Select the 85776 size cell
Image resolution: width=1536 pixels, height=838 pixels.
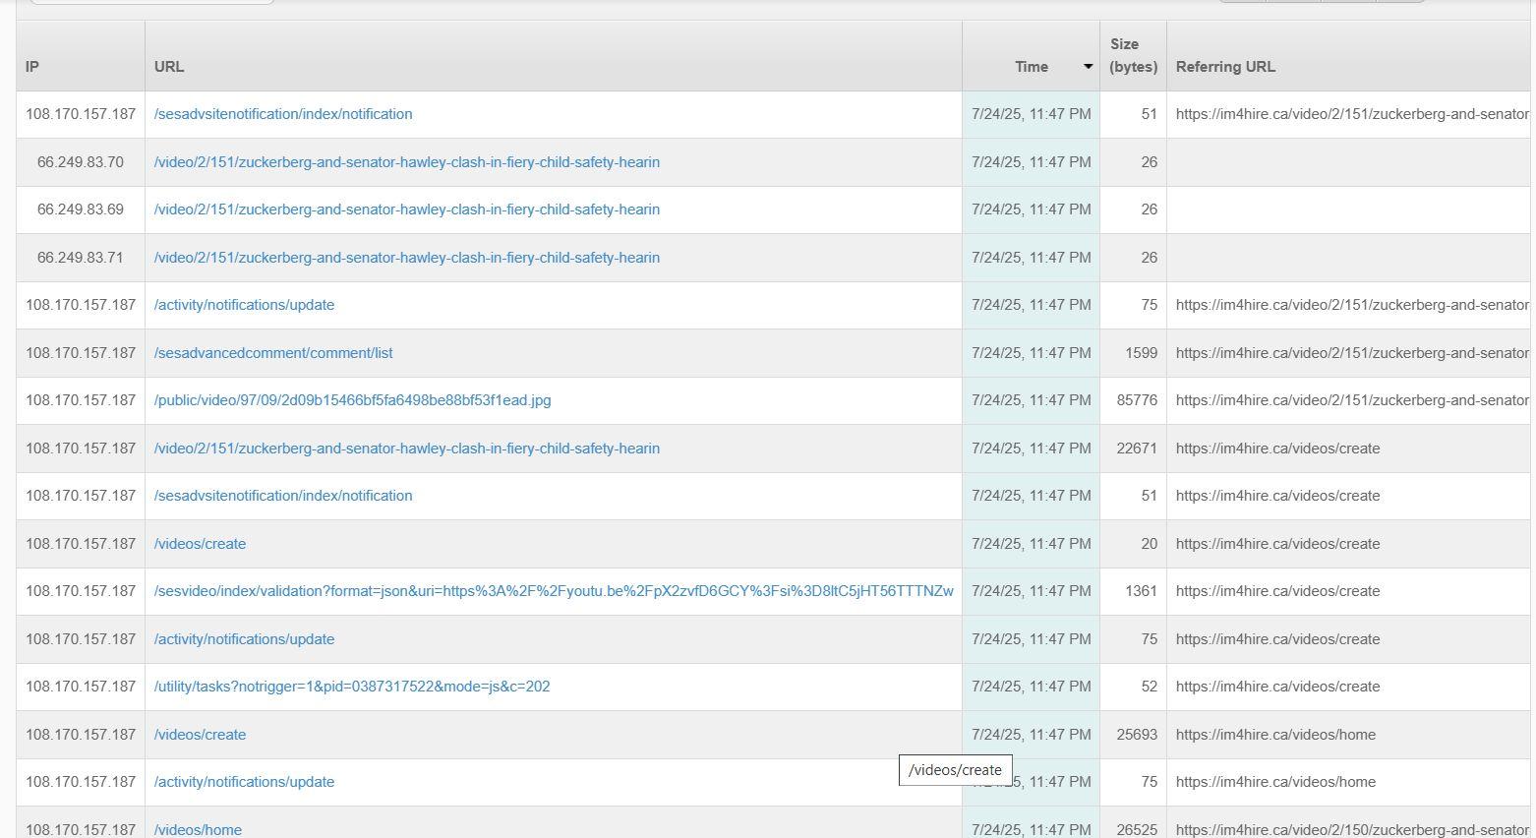click(1137, 400)
